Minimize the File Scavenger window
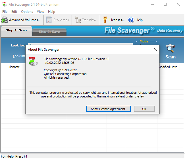185x159 pixels. pyautogui.click(x=152, y=4)
